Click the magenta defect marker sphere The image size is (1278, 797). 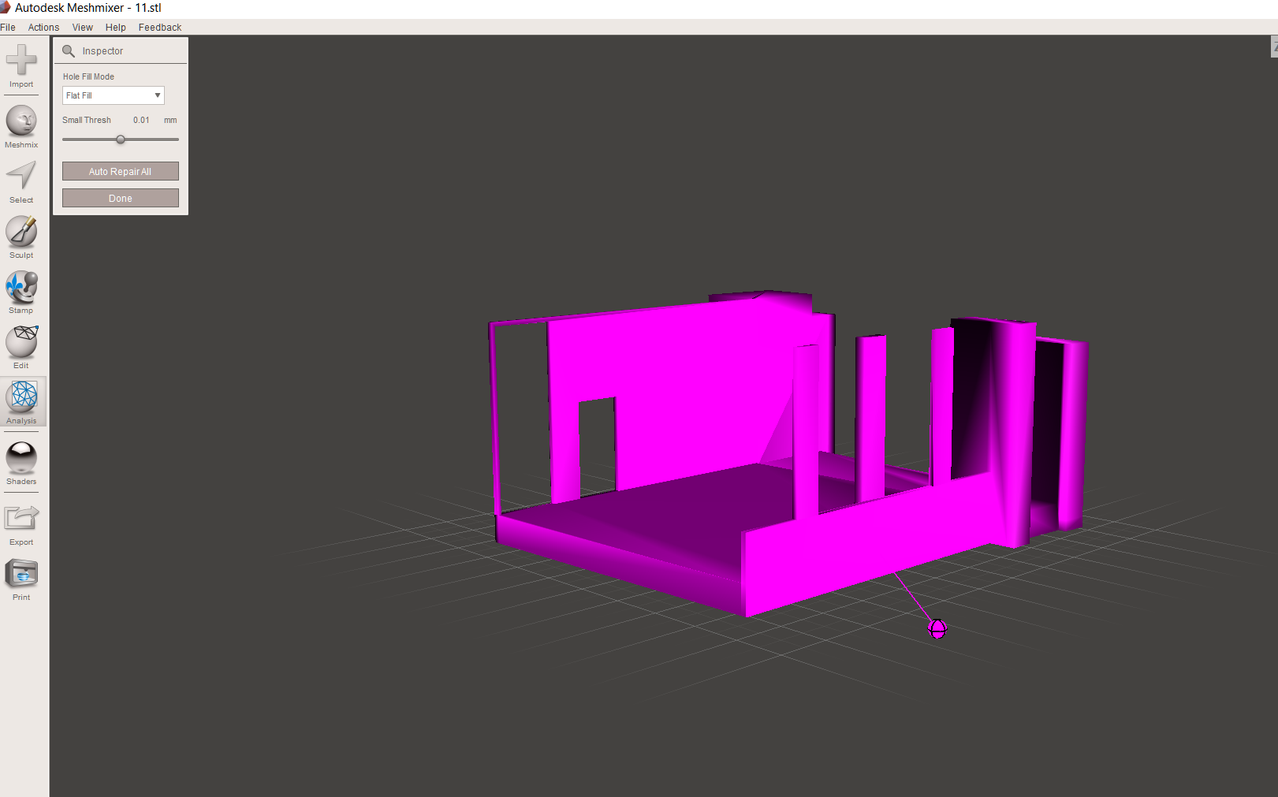pyautogui.click(x=937, y=629)
